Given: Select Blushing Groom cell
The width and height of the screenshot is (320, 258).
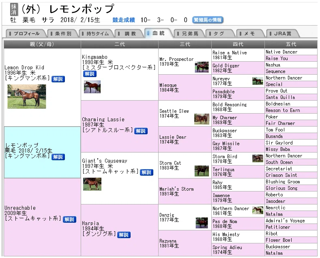Looking at the screenshot, I should (x=291, y=181).
